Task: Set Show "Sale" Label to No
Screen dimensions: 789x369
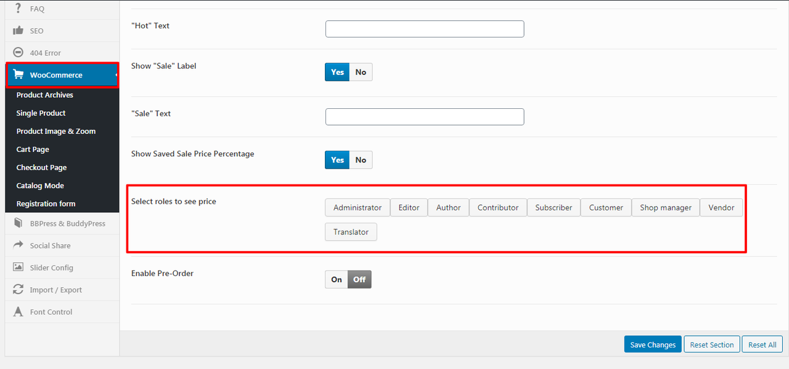Action: [x=361, y=72]
